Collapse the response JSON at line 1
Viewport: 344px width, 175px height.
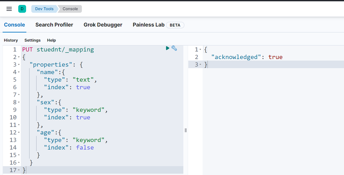(200, 50)
